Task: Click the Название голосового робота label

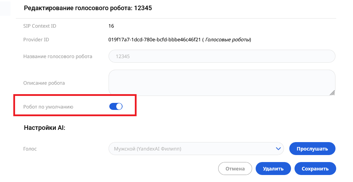Action: 58,56
